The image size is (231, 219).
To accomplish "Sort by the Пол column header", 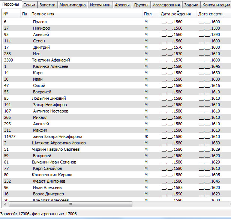I will [x=151, y=14].
